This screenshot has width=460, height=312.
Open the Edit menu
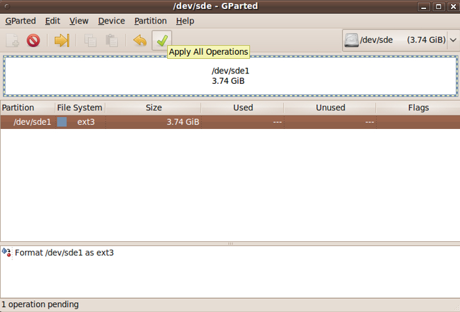pyautogui.click(x=53, y=21)
